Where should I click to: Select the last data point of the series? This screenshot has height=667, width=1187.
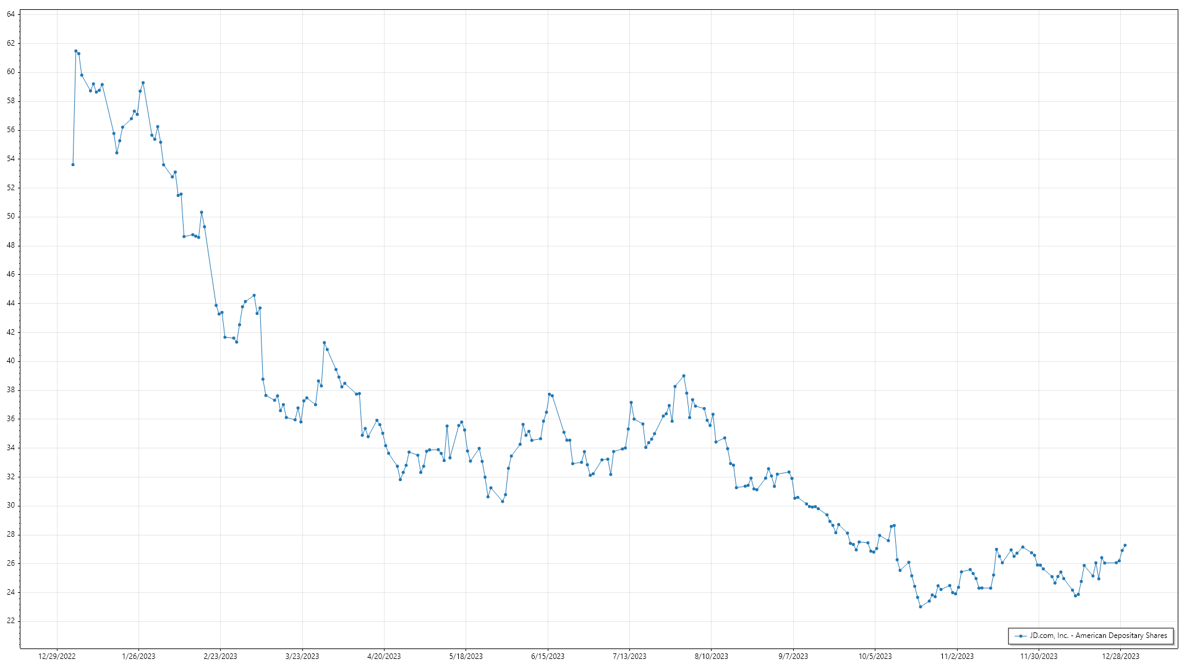[1125, 545]
